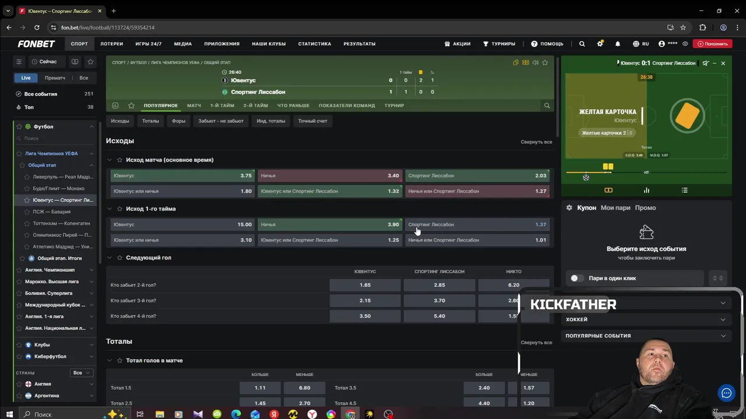Open the sidebar filter settings icon
Screen dimensions: 746x419
click(19, 62)
